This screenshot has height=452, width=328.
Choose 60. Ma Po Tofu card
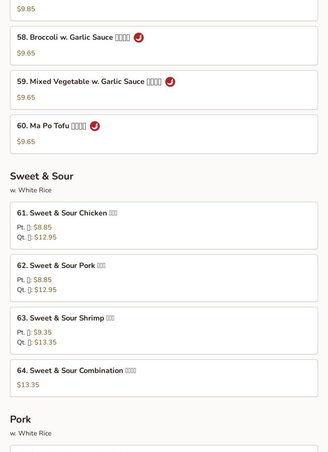click(x=164, y=134)
